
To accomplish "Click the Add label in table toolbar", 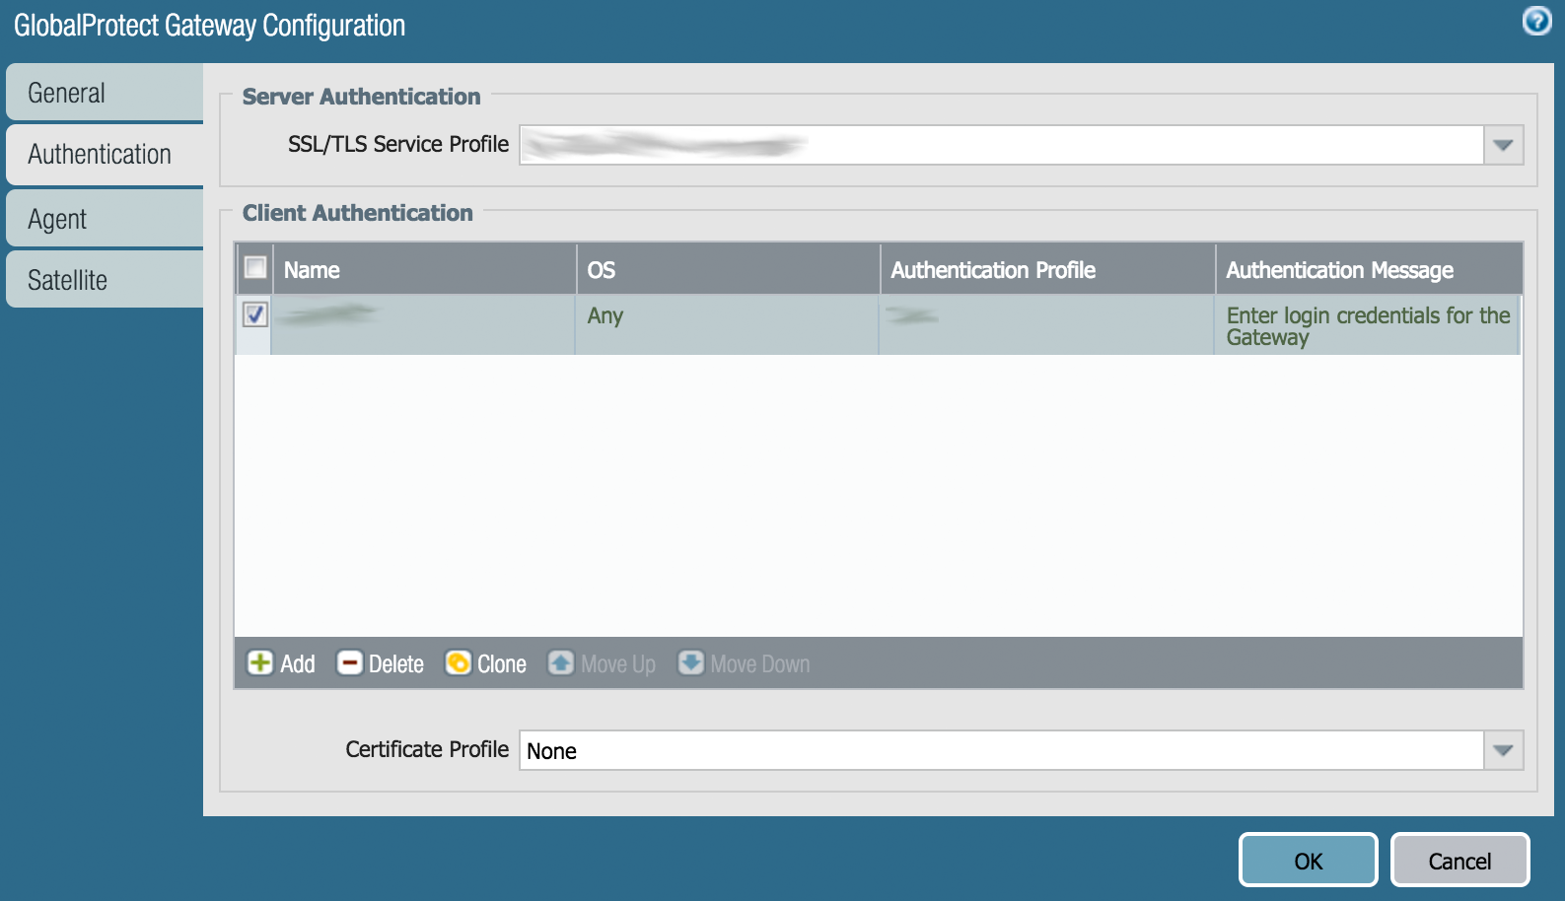I will pos(298,664).
